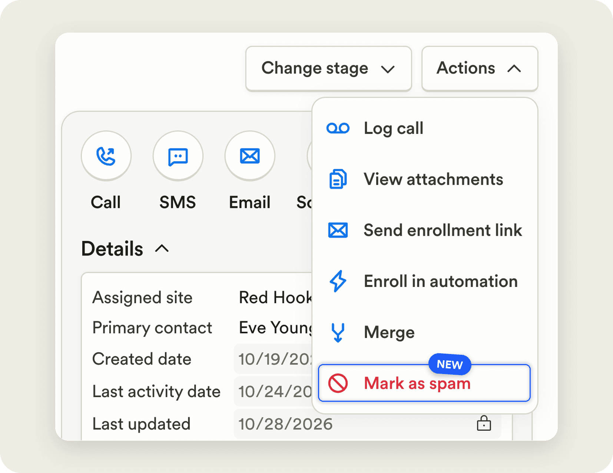Collapse the Details section chevron
613x473 pixels.
[x=162, y=248]
